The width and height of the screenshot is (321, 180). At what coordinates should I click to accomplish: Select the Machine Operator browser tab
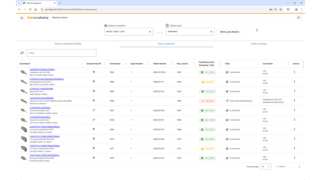tap(39, 3)
